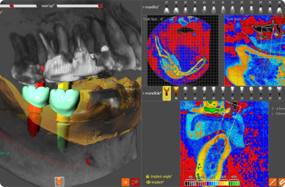Toggle the Implant angle lock
This screenshot has width=285, height=187.
click(148, 176)
